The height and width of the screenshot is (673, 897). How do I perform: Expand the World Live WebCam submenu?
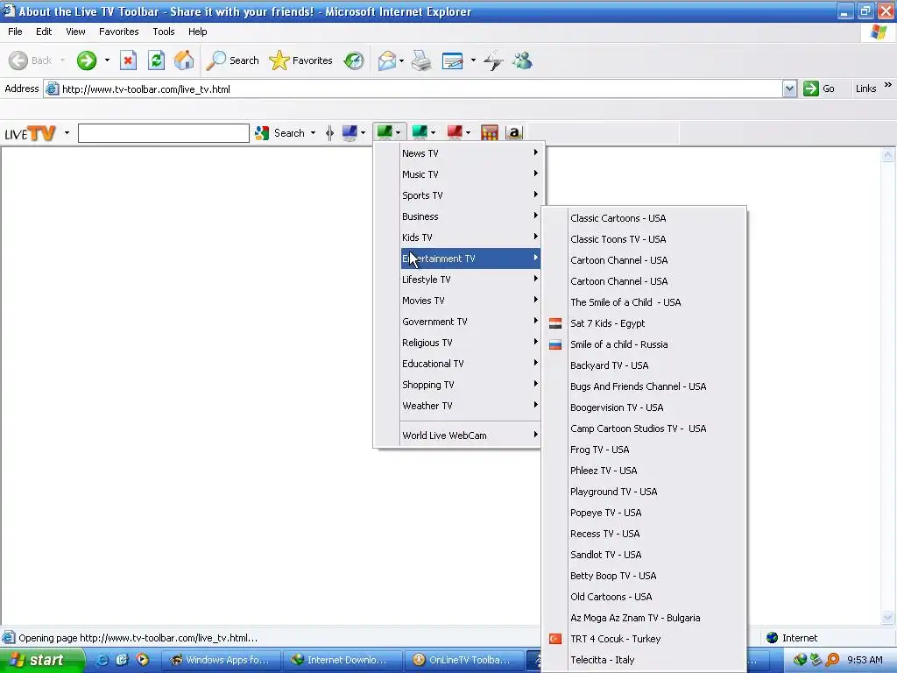470,436
